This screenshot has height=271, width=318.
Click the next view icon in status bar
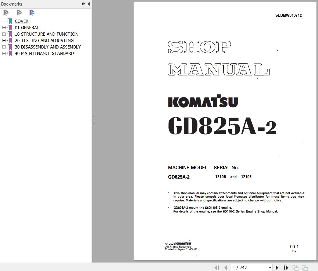305,267
